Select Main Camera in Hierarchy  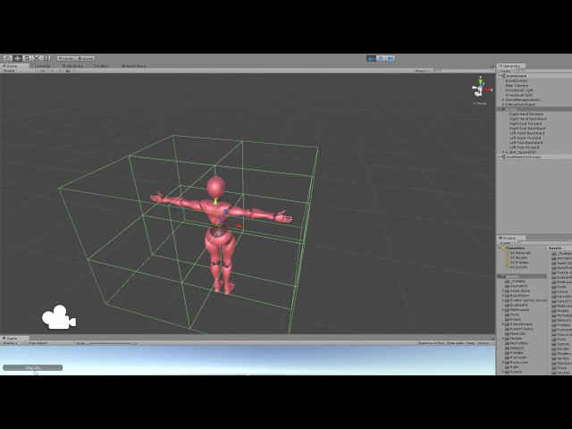(517, 86)
